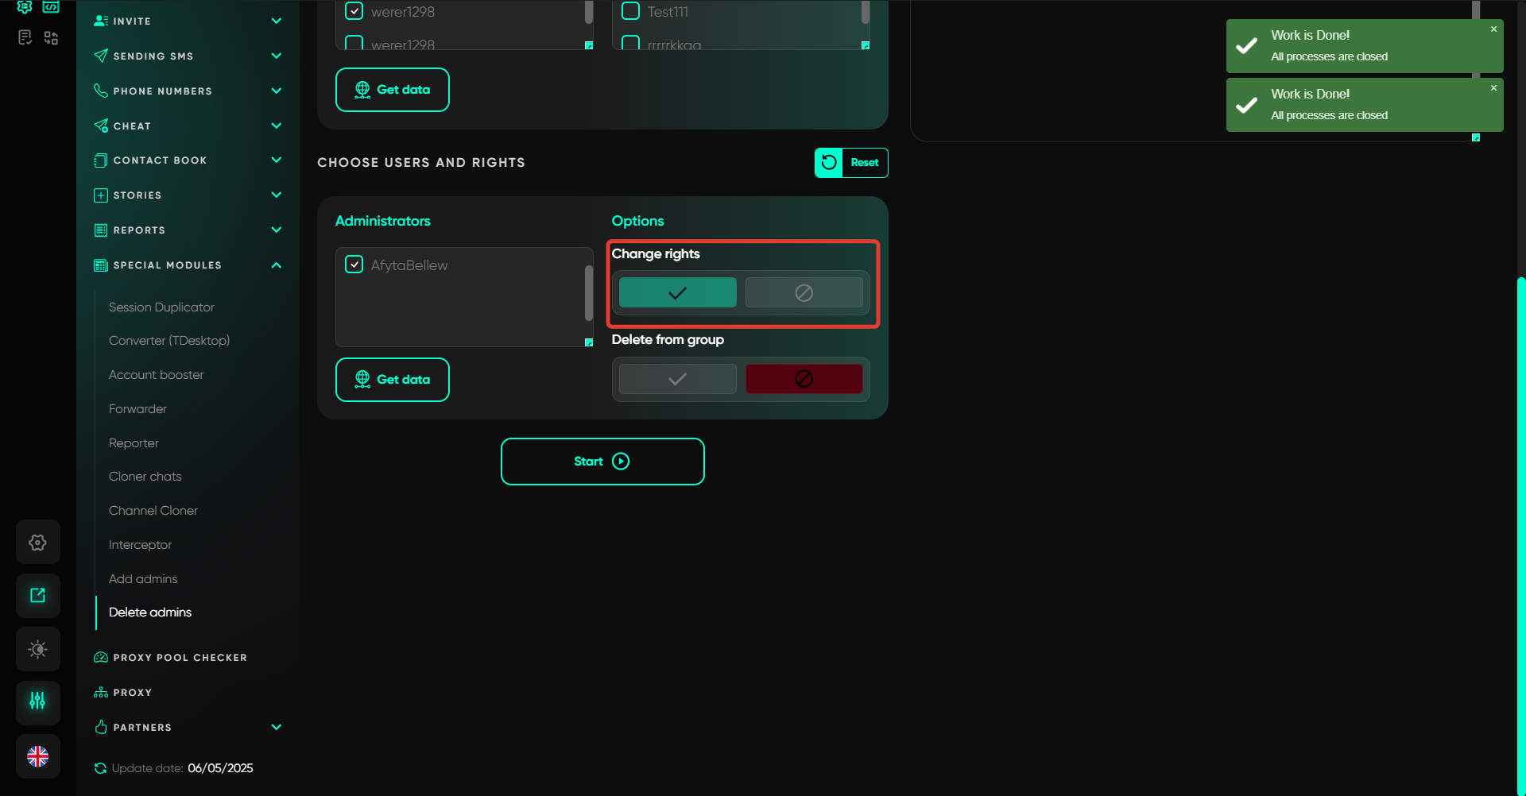Click the gear settings icon in left rail
Image resolution: width=1526 pixels, height=796 pixels.
pos(37,543)
